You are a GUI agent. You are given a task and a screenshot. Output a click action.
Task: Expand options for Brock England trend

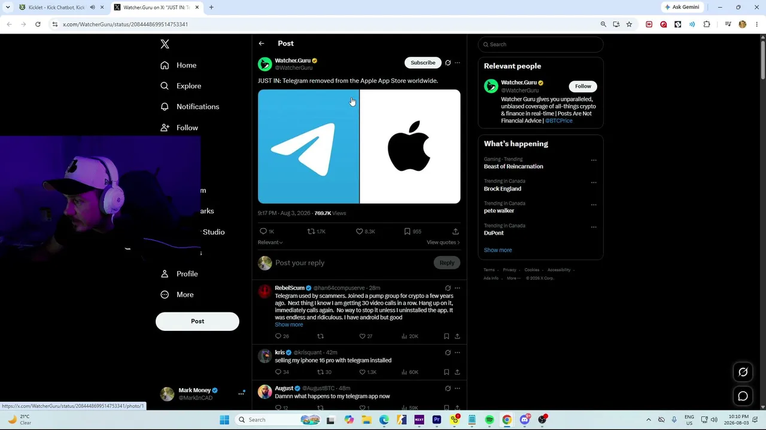(x=594, y=182)
